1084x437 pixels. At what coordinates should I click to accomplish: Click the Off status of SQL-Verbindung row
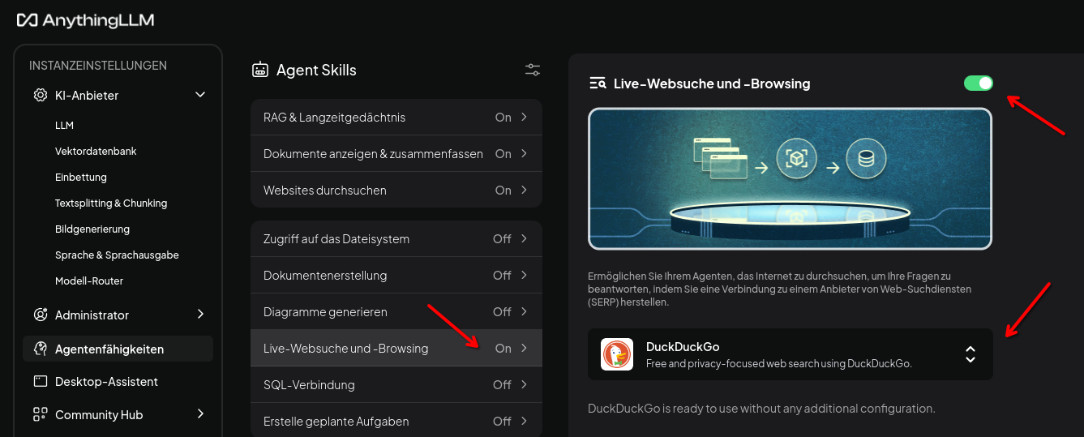pyautogui.click(x=502, y=384)
